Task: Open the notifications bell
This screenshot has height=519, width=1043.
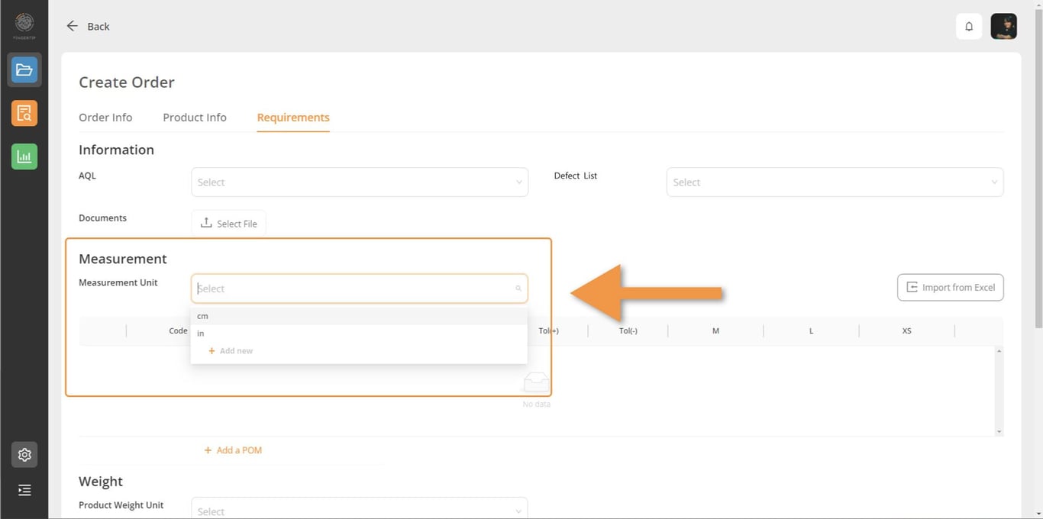Action: pyautogui.click(x=969, y=26)
